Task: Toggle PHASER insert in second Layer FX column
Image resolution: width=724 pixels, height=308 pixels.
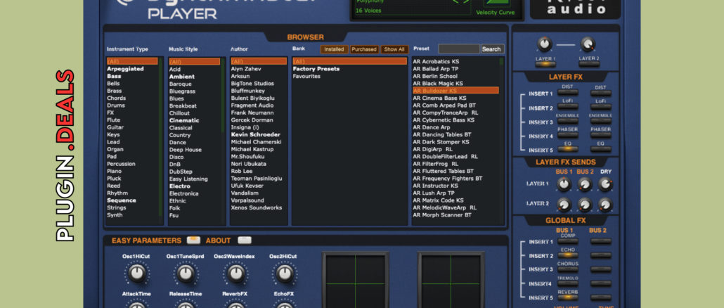Action: [x=600, y=135]
